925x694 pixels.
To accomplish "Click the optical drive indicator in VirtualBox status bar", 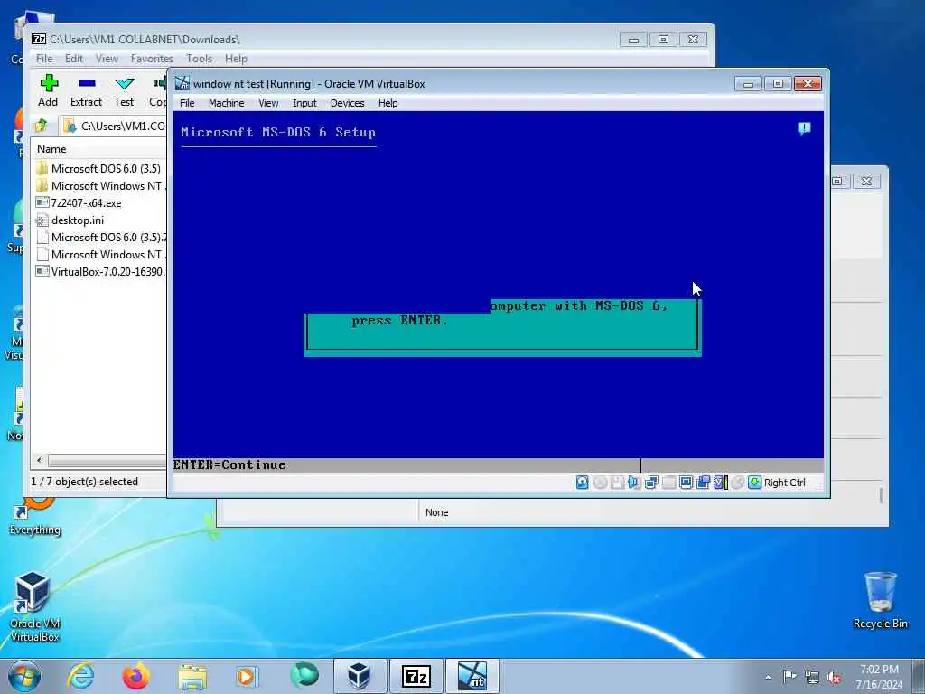I will (600, 483).
